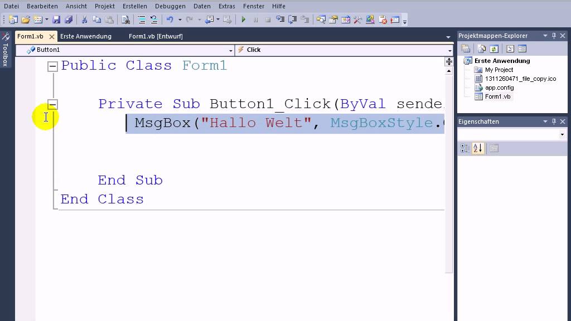Open the active documents list dropdown
571x321 pixels.
click(448, 37)
